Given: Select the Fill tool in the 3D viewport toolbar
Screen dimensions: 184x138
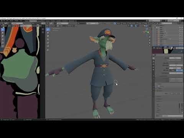Looking at the screenshot, I should pos(48,43).
